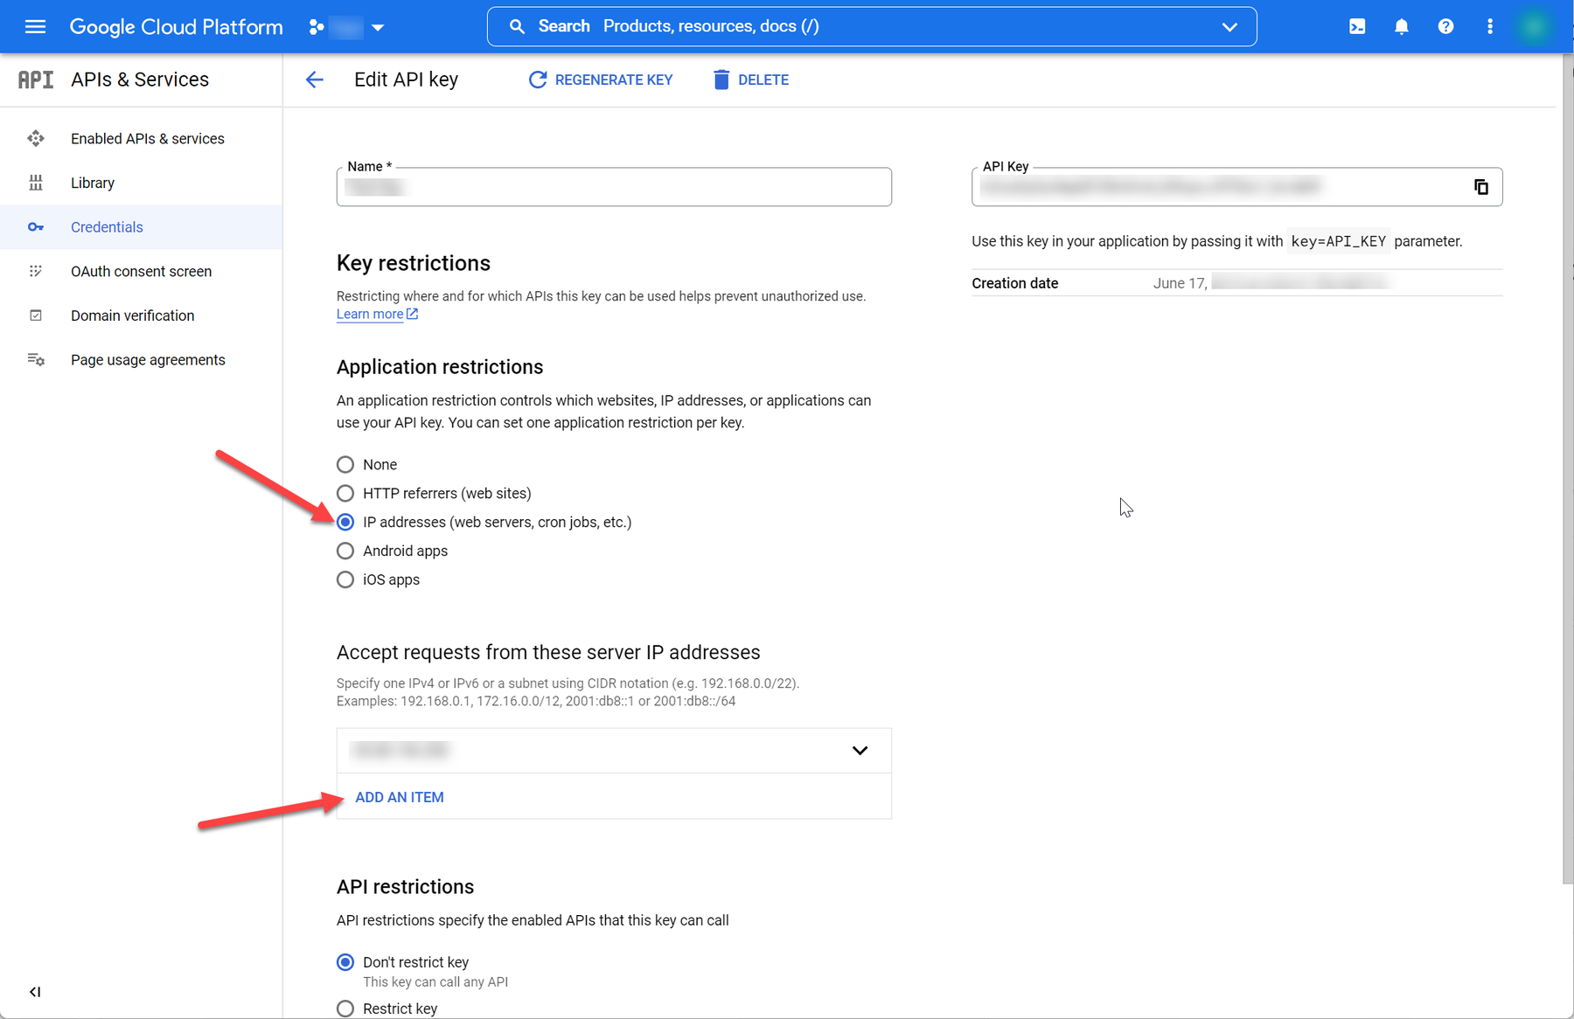This screenshot has width=1574, height=1019.
Task: Click the Page usage agreements icon
Action: [36, 359]
